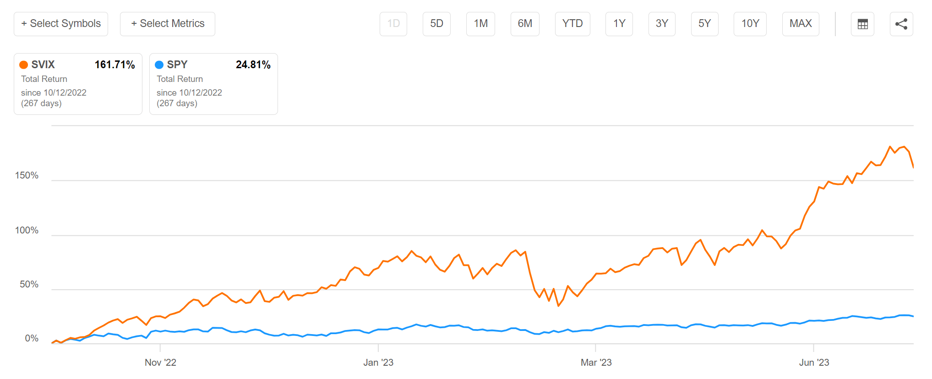Select the 3Y range
The width and height of the screenshot is (932, 379).
[x=661, y=24]
